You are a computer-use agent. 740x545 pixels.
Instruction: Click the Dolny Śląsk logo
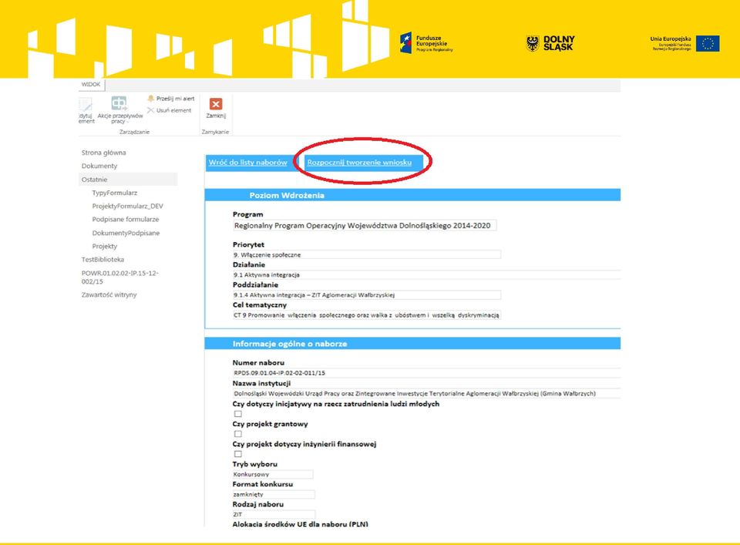(550, 43)
